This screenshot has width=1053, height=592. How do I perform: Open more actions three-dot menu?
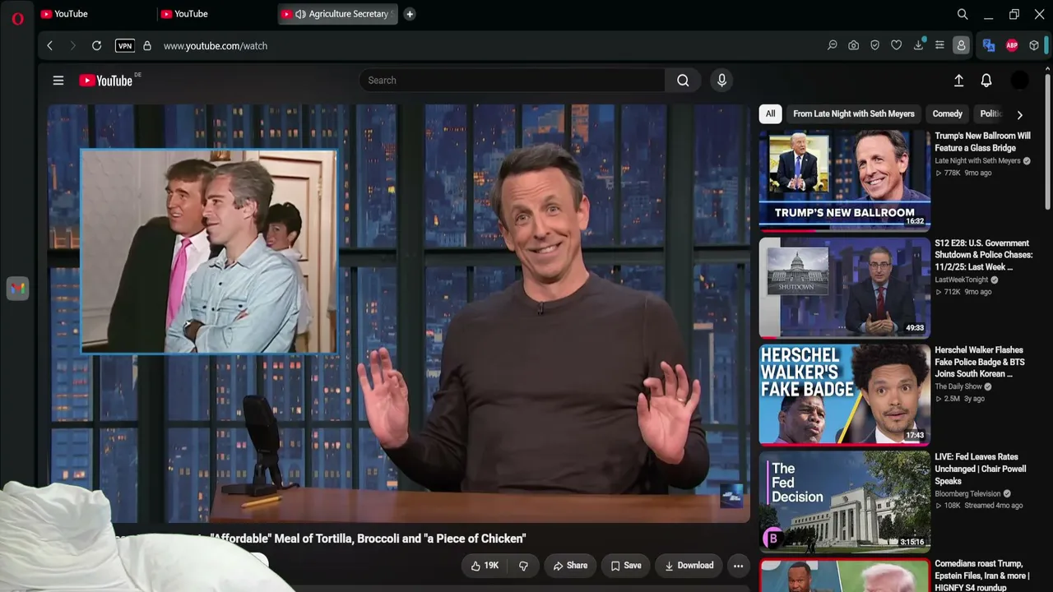pyautogui.click(x=738, y=566)
